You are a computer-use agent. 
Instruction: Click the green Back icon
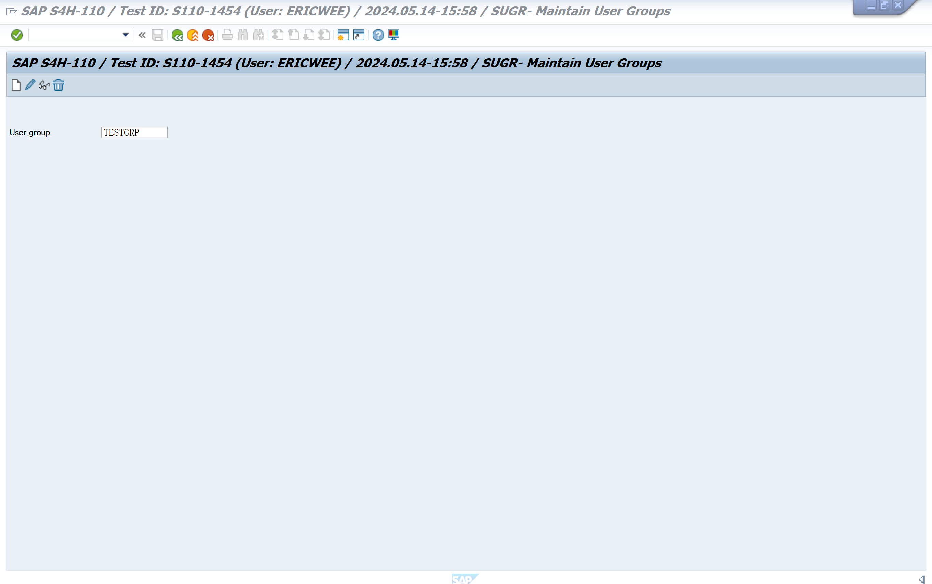pos(177,35)
